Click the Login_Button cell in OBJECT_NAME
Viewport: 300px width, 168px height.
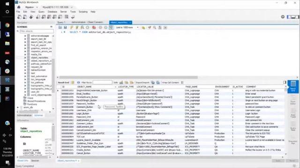tap(82, 113)
